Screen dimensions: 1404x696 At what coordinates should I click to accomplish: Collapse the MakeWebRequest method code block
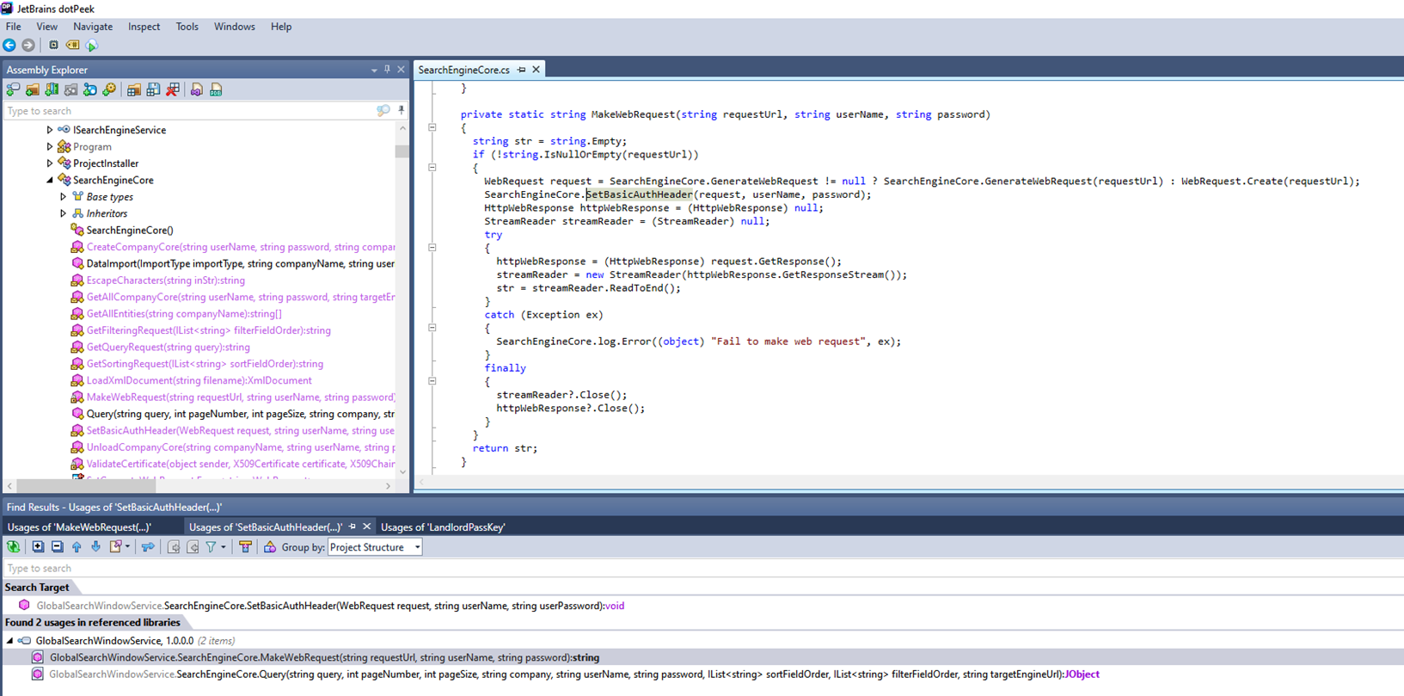tap(432, 127)
